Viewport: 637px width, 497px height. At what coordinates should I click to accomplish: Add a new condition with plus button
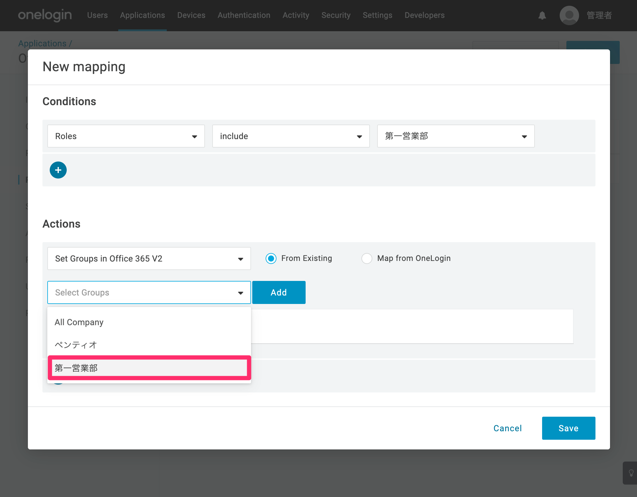tap(58, 170)
